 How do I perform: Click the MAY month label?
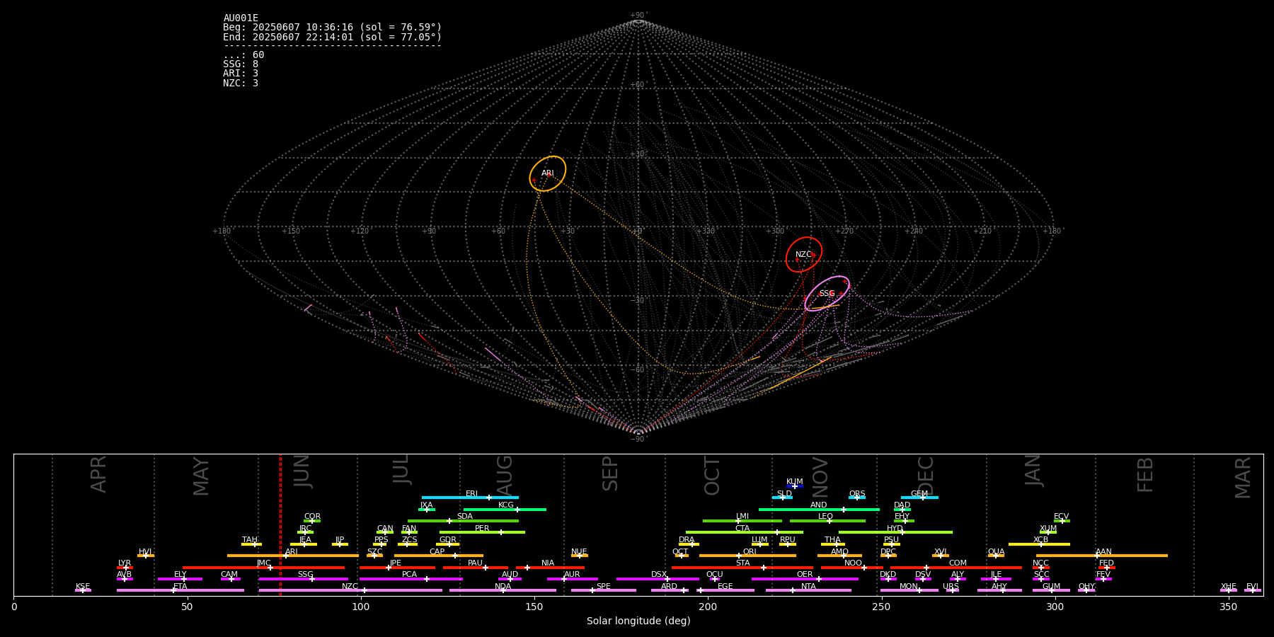pos(201,476)
